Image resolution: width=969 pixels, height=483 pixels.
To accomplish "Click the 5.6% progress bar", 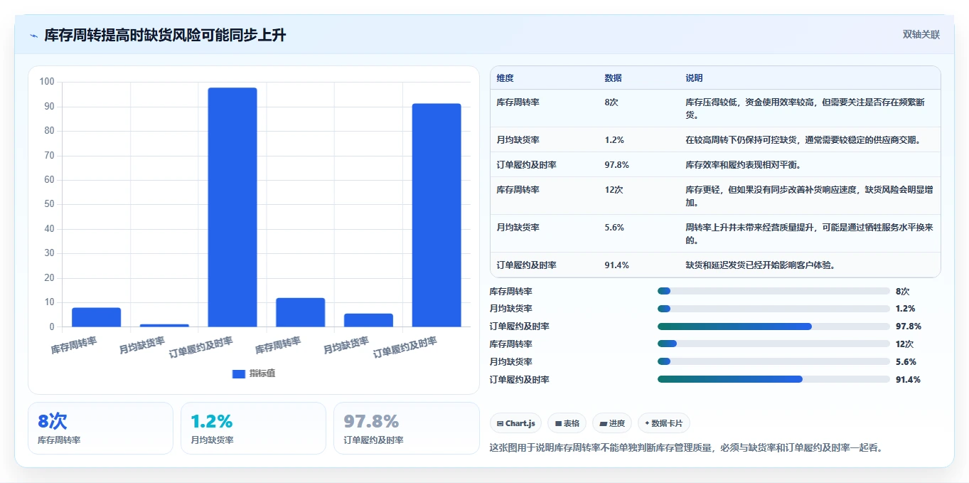I will point(773,362).
